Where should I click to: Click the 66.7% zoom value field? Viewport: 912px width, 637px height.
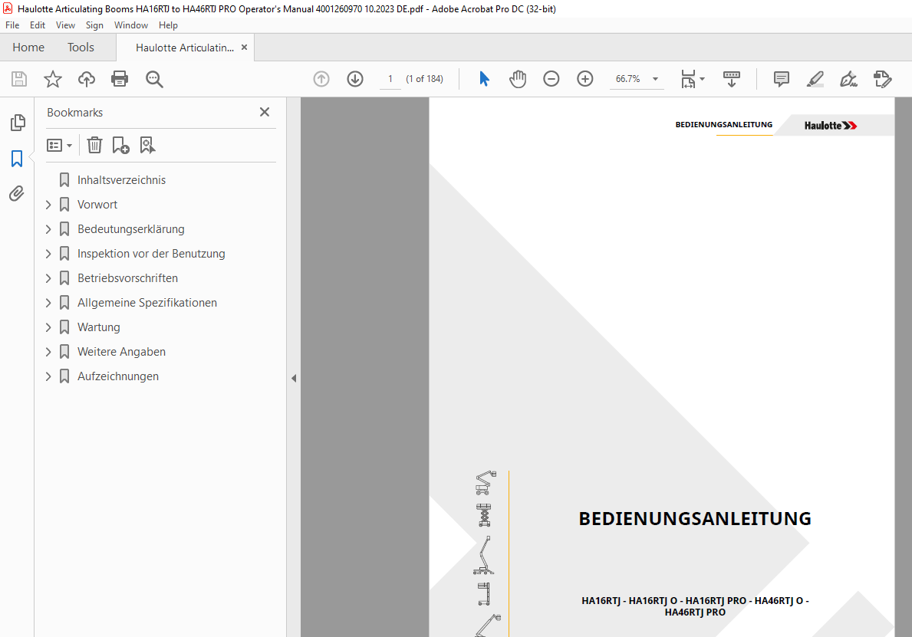[628, 79]
